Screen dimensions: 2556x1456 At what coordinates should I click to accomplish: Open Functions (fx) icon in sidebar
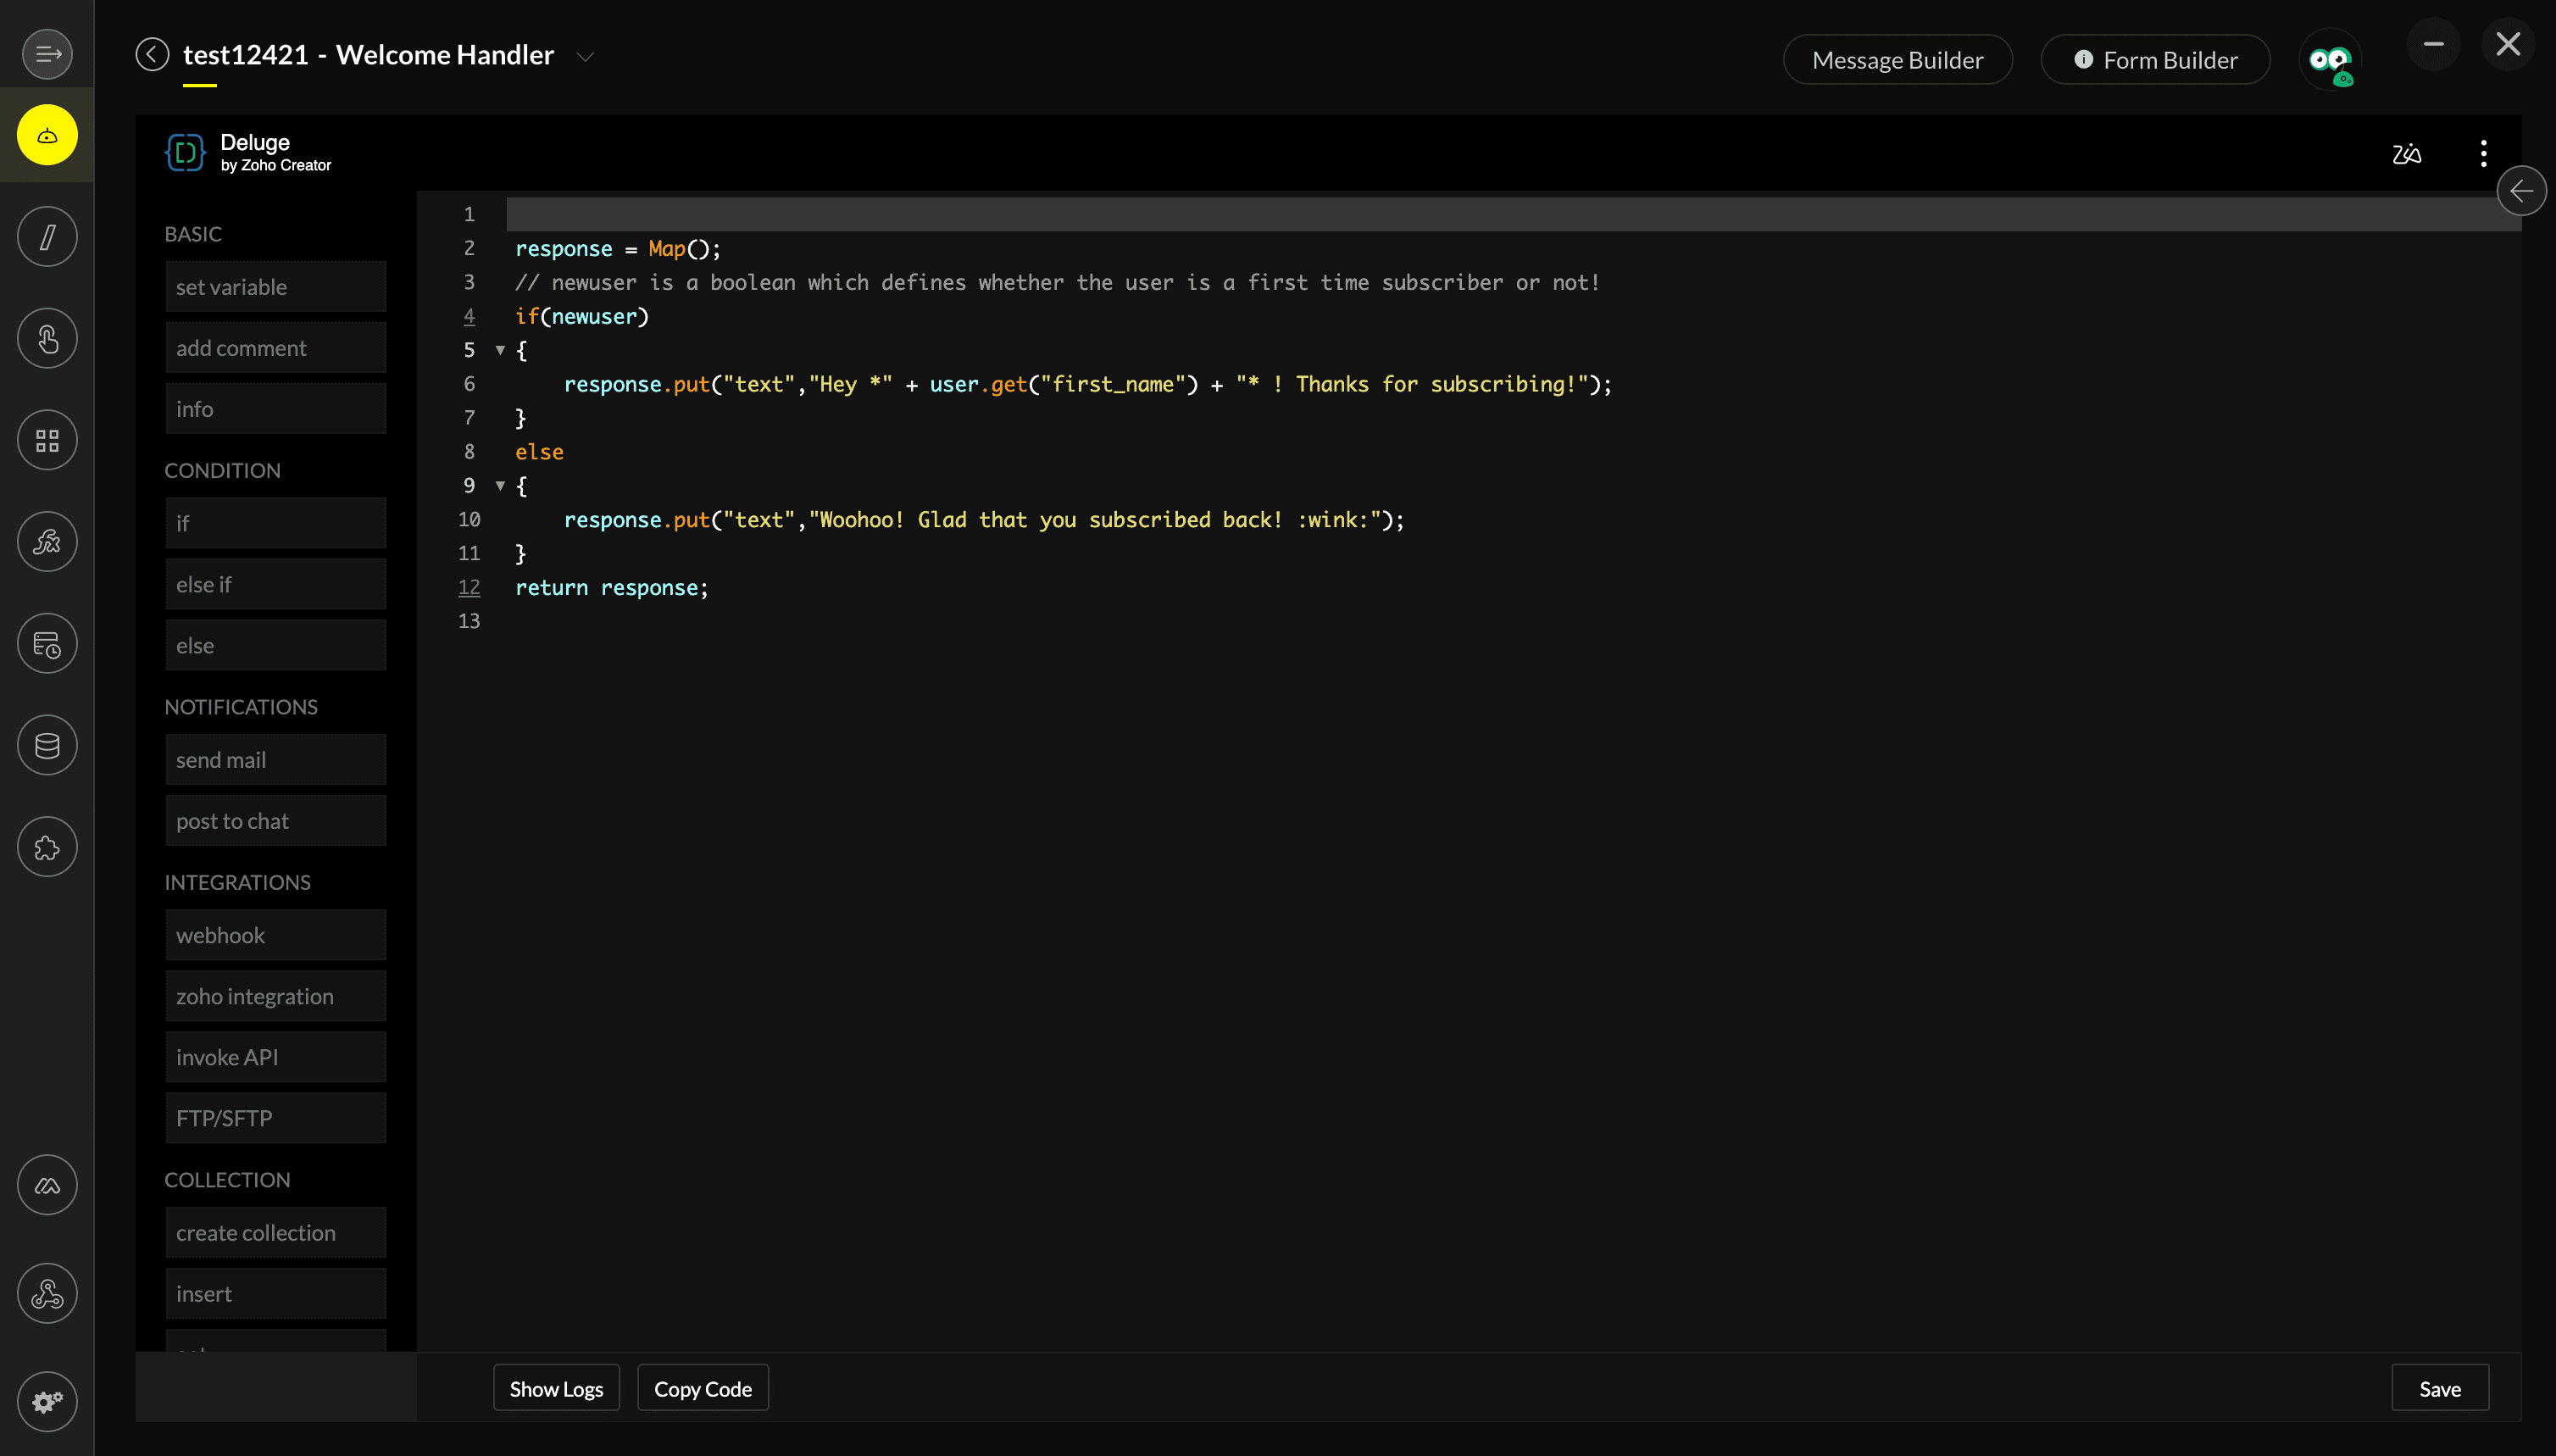(x=47, y=542)
